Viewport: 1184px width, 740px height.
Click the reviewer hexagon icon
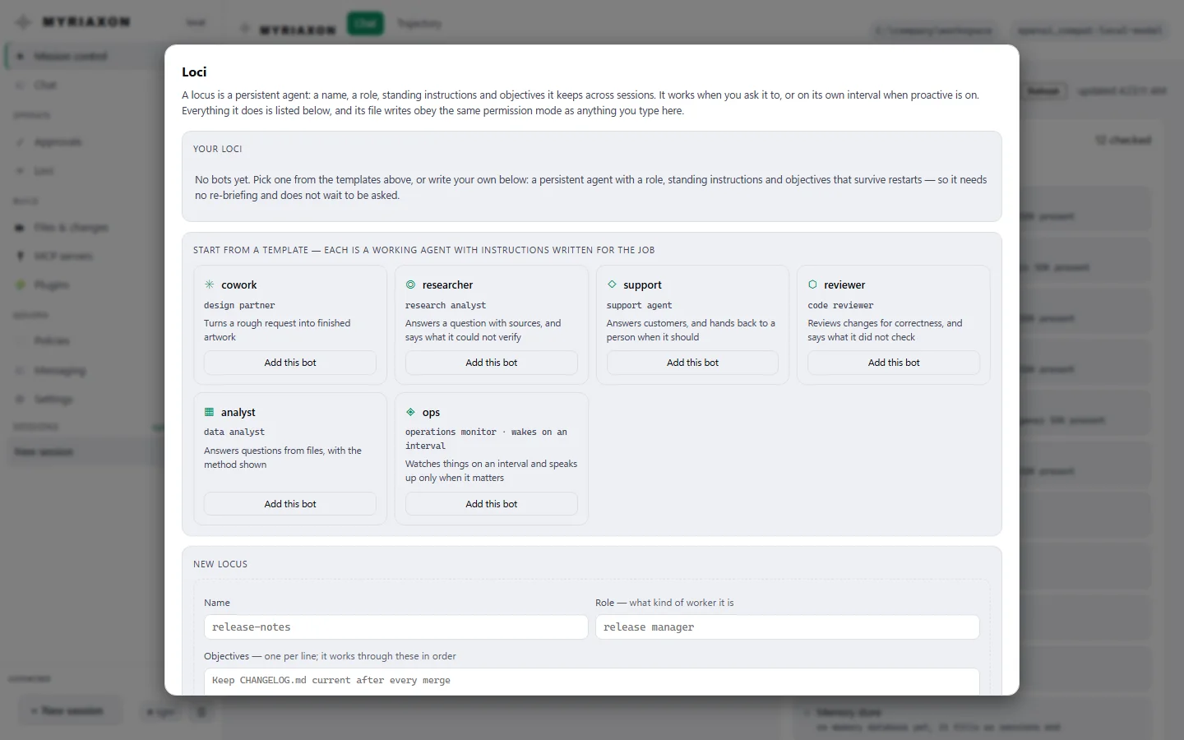coord(812,284)
